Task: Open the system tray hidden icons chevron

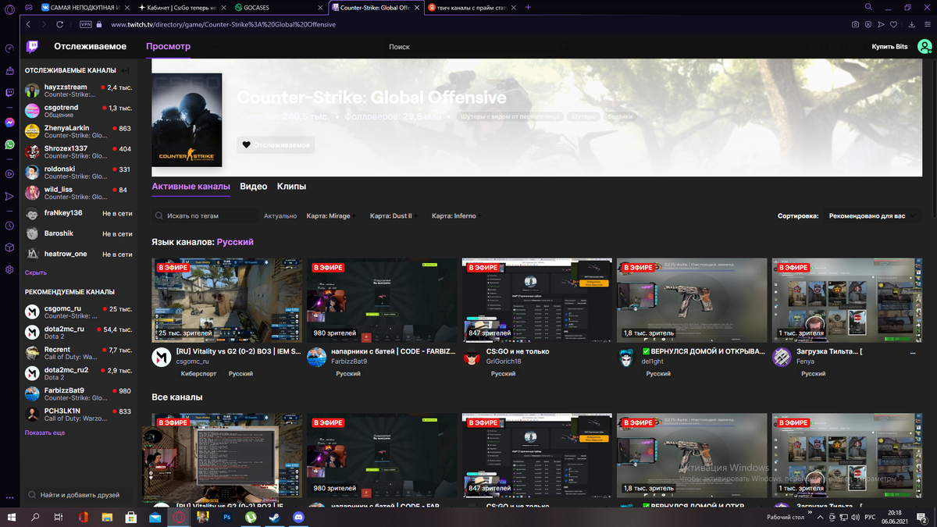Action: [x=821, y=517]
